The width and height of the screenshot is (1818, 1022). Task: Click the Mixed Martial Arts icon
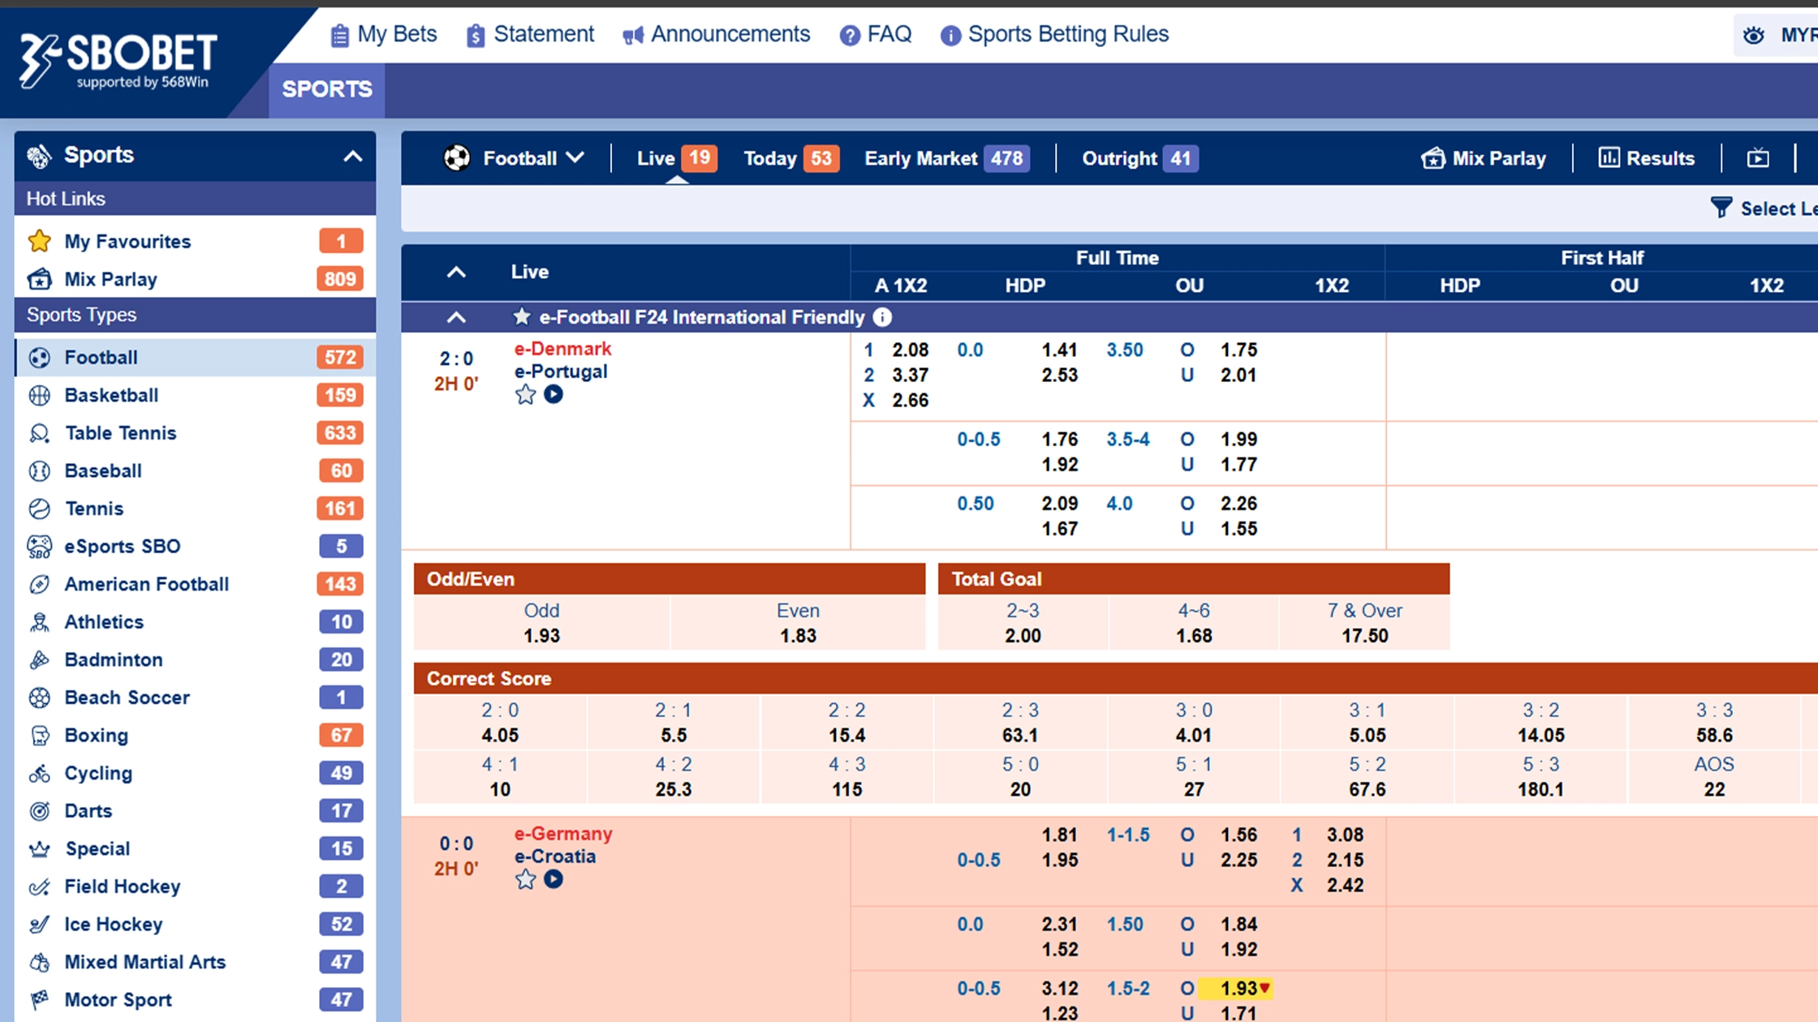click(x=39, y=962)
